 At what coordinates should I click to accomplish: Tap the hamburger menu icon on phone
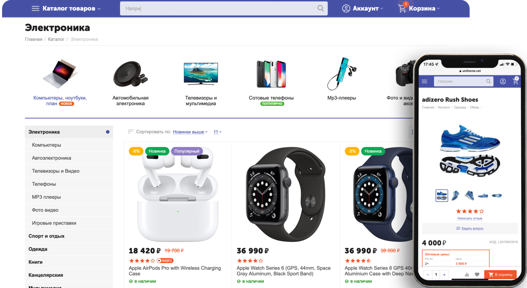coord(424,81)
